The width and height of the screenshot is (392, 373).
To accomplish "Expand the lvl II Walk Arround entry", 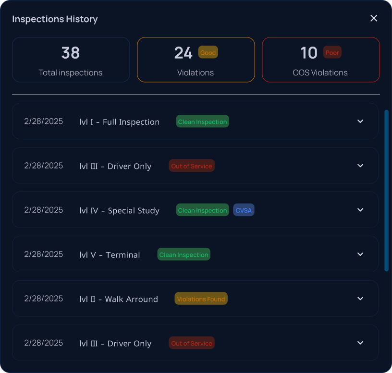I will pyautogui.click(x=360, y=299).
